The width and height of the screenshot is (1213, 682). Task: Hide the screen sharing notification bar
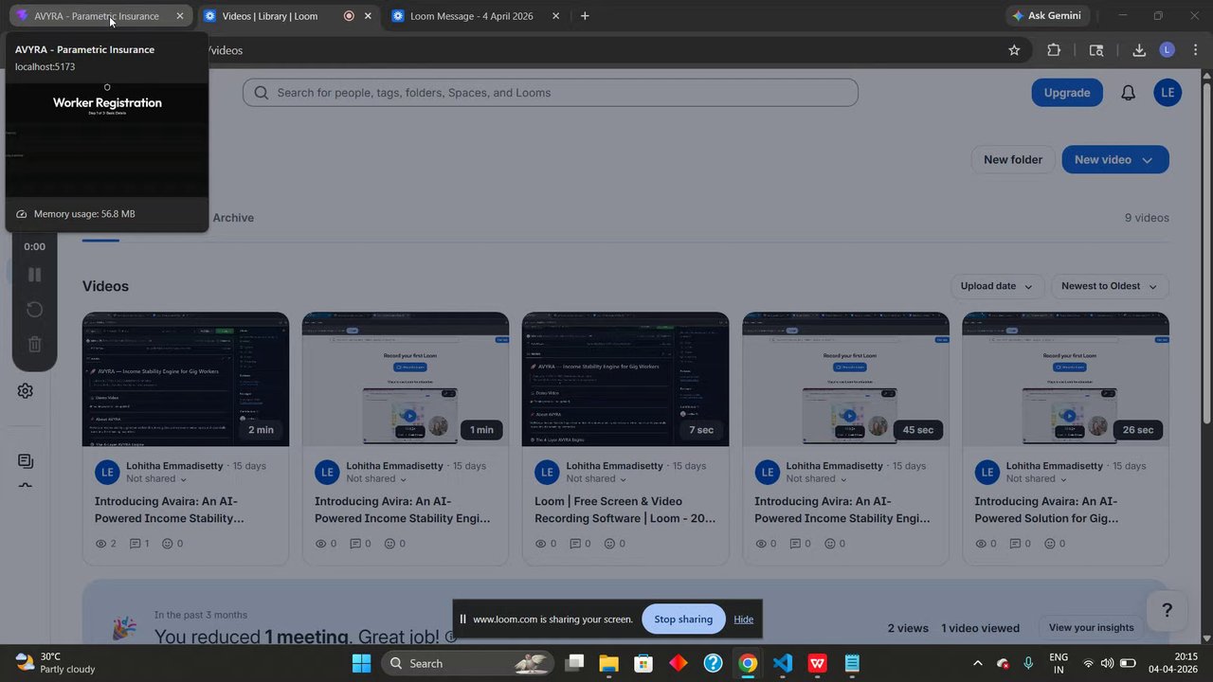(744, 619)
